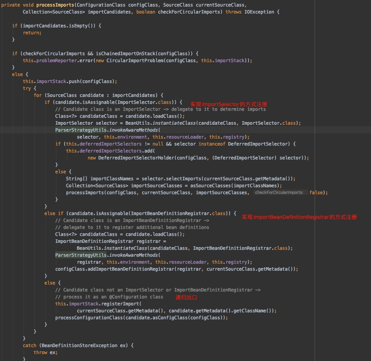Click the importSourceClasses variable declaration
Screen dimensions: 371x361
[x=156, y=186]
